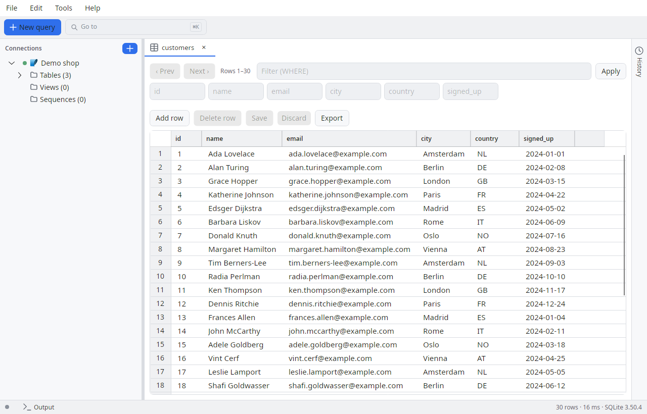Sort by the email column header
This screenshot has height=414, width=647.
click(349, 138)
